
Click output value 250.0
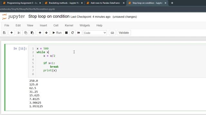tap(33, 81)
